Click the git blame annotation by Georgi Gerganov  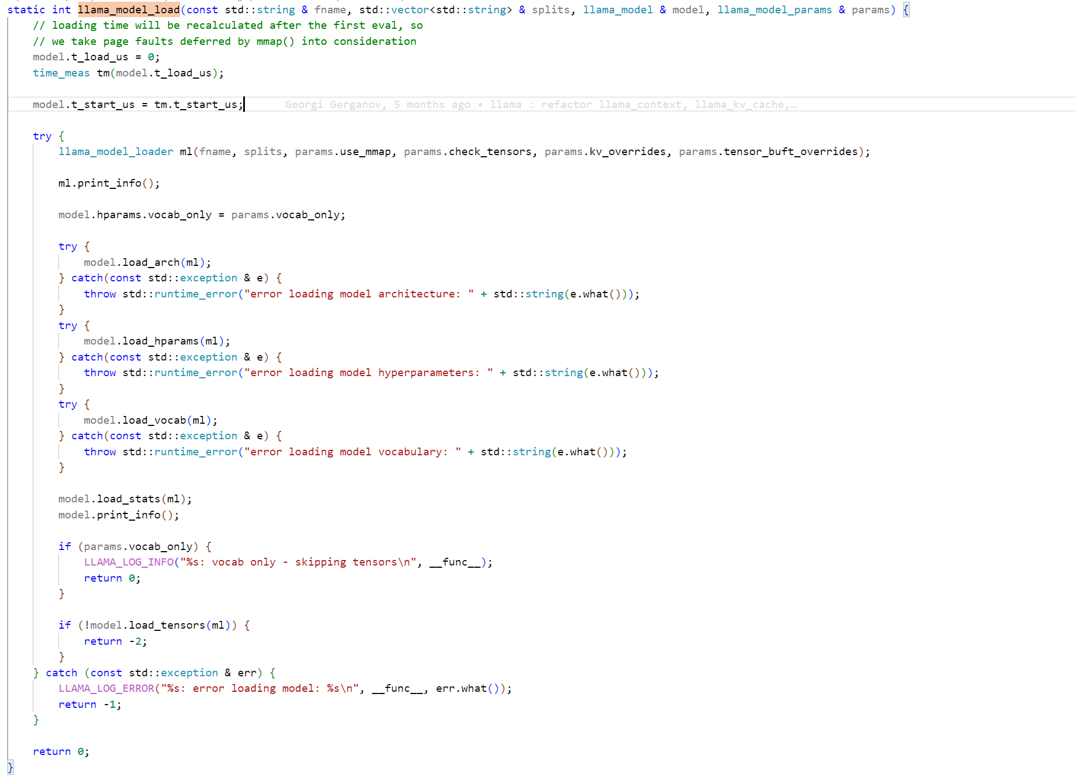[x=541, y=105]
